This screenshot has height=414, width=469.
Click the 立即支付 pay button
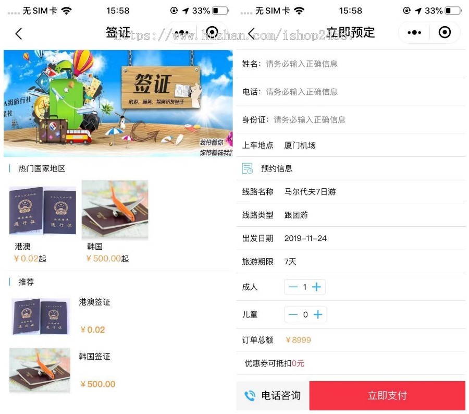point(387,395)
